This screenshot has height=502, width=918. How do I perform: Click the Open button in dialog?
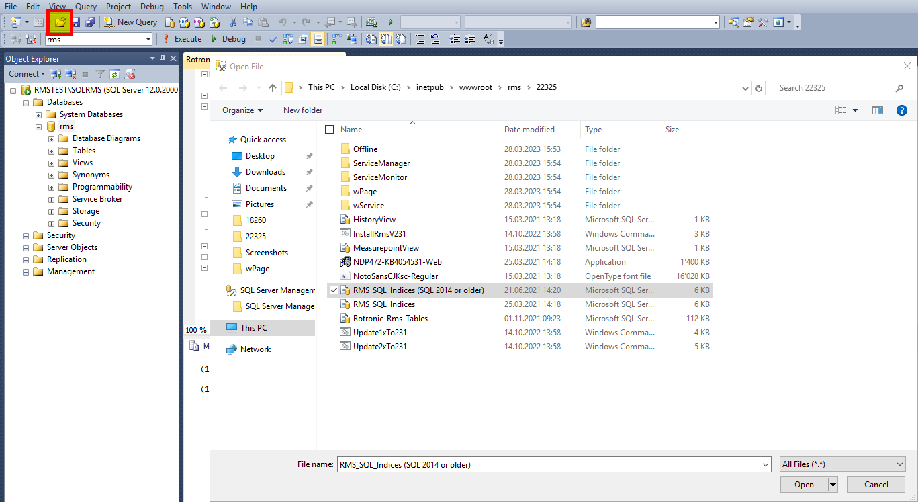(804, 485)
